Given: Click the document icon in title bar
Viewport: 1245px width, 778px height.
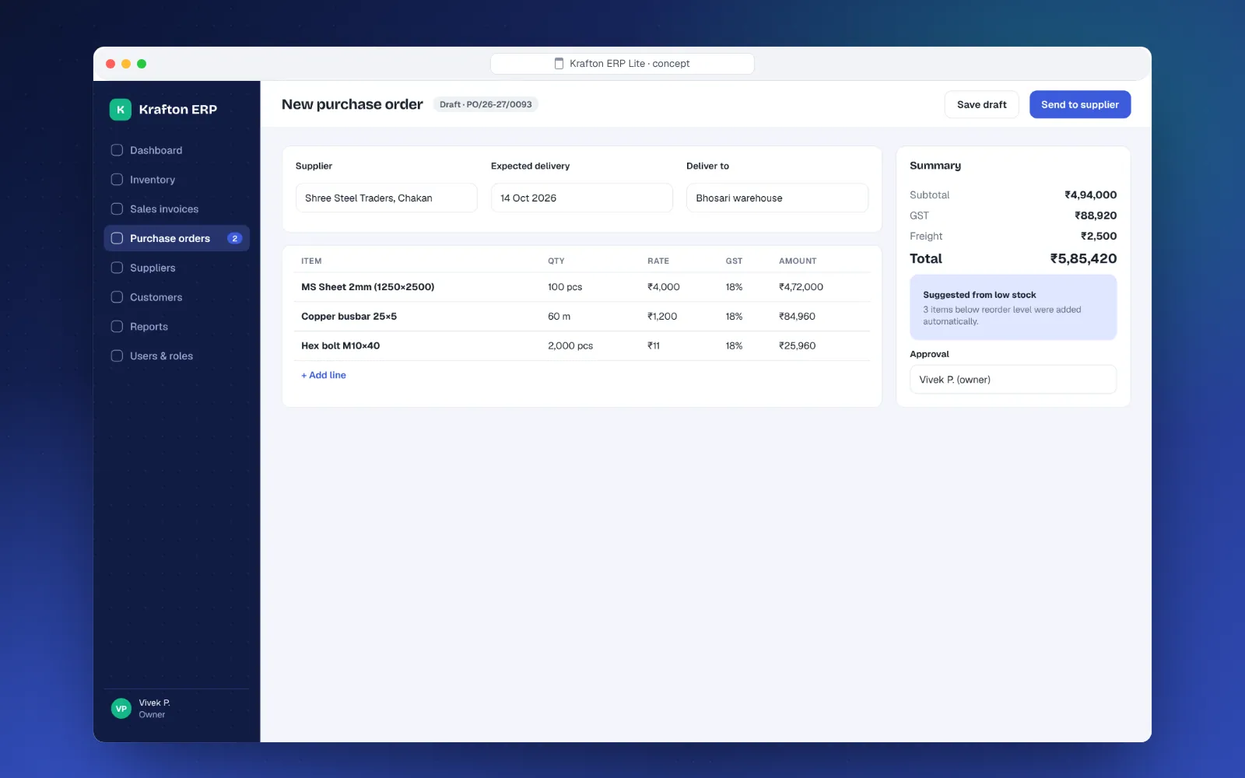Looking at the screenshot, I should click(x=559, y=64).
